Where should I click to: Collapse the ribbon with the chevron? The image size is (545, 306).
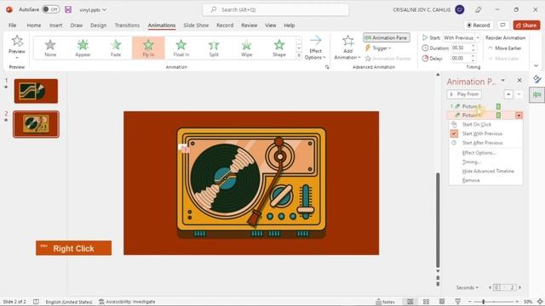pos(536,65)
